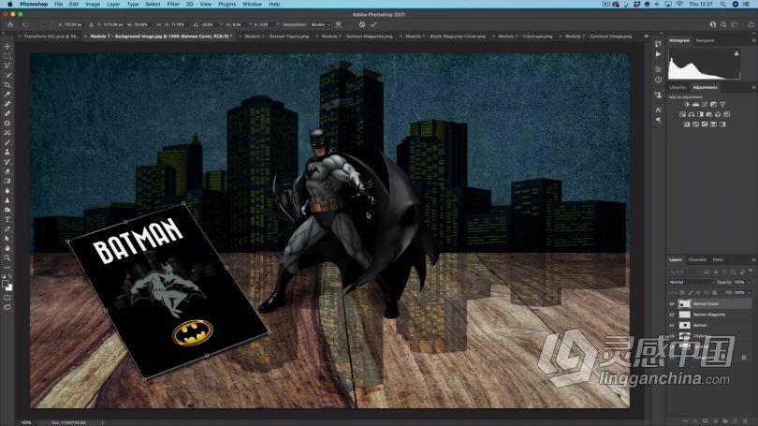The width and height of the screenshot is (758, 426).
Task: Add a Black & White adjustment
Action: click(x=700, y=114)
